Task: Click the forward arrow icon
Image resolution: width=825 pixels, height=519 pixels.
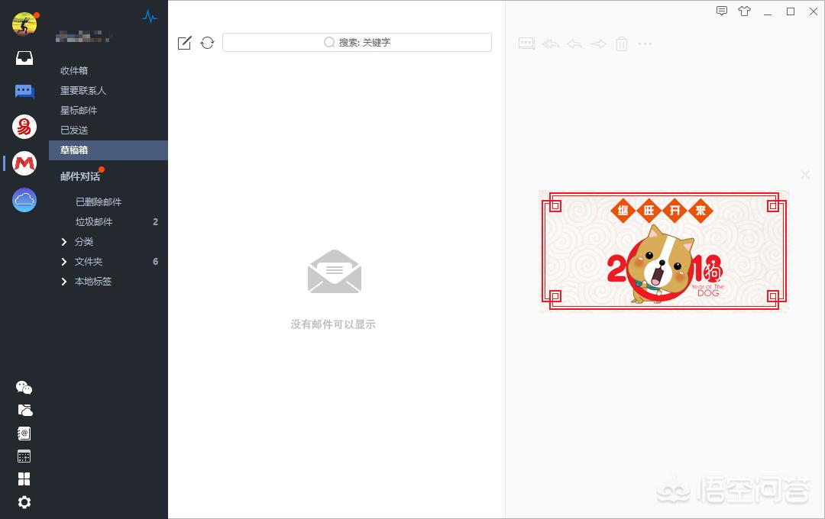Action: pos(598,44)
